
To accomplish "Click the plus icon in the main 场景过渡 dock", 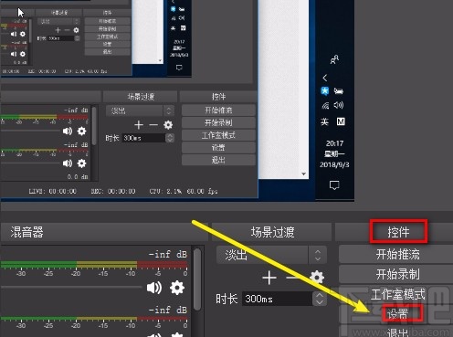I will coord(269,278).
